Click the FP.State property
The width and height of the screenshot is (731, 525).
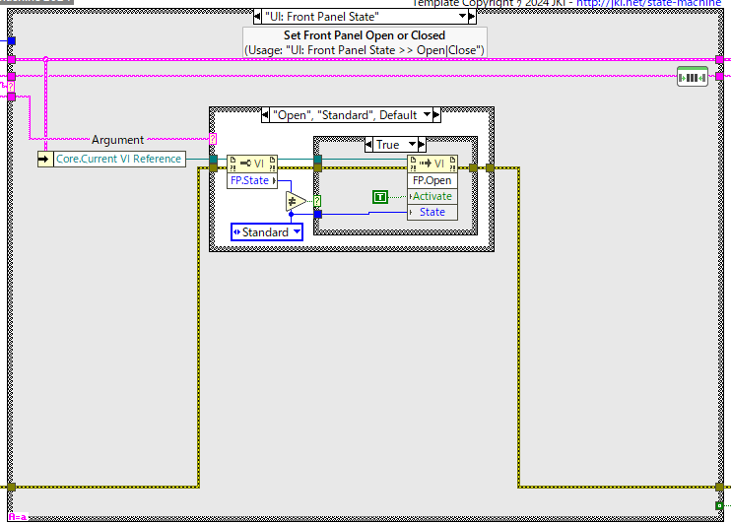pyautogui.click(x=252, y=180)
